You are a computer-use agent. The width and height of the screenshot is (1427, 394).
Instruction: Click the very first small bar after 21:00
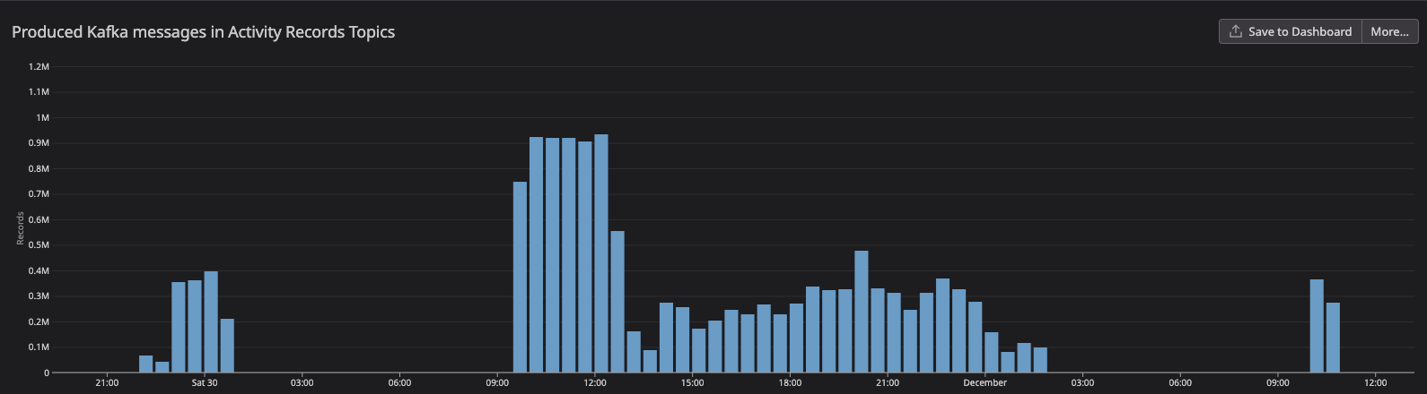(x=145, y=364)
